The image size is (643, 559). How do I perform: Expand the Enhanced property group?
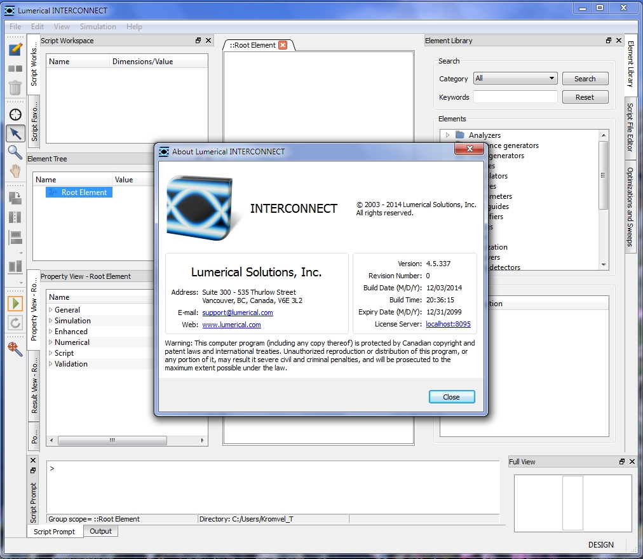click(x=50, y=331)
